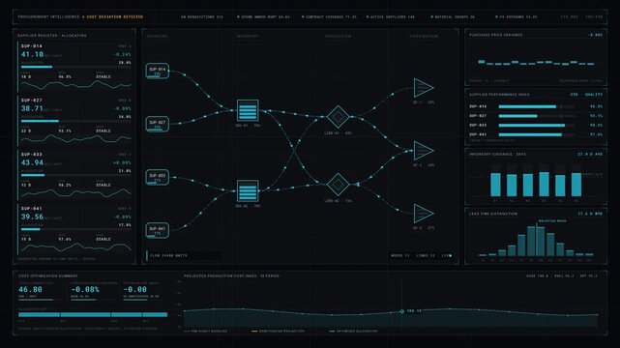Click the FX Exposure indicator

tap(517, 17)
